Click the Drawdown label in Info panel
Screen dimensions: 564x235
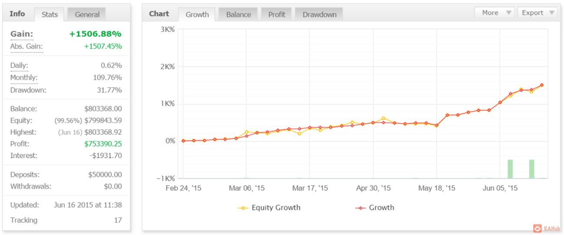point(28,90)
